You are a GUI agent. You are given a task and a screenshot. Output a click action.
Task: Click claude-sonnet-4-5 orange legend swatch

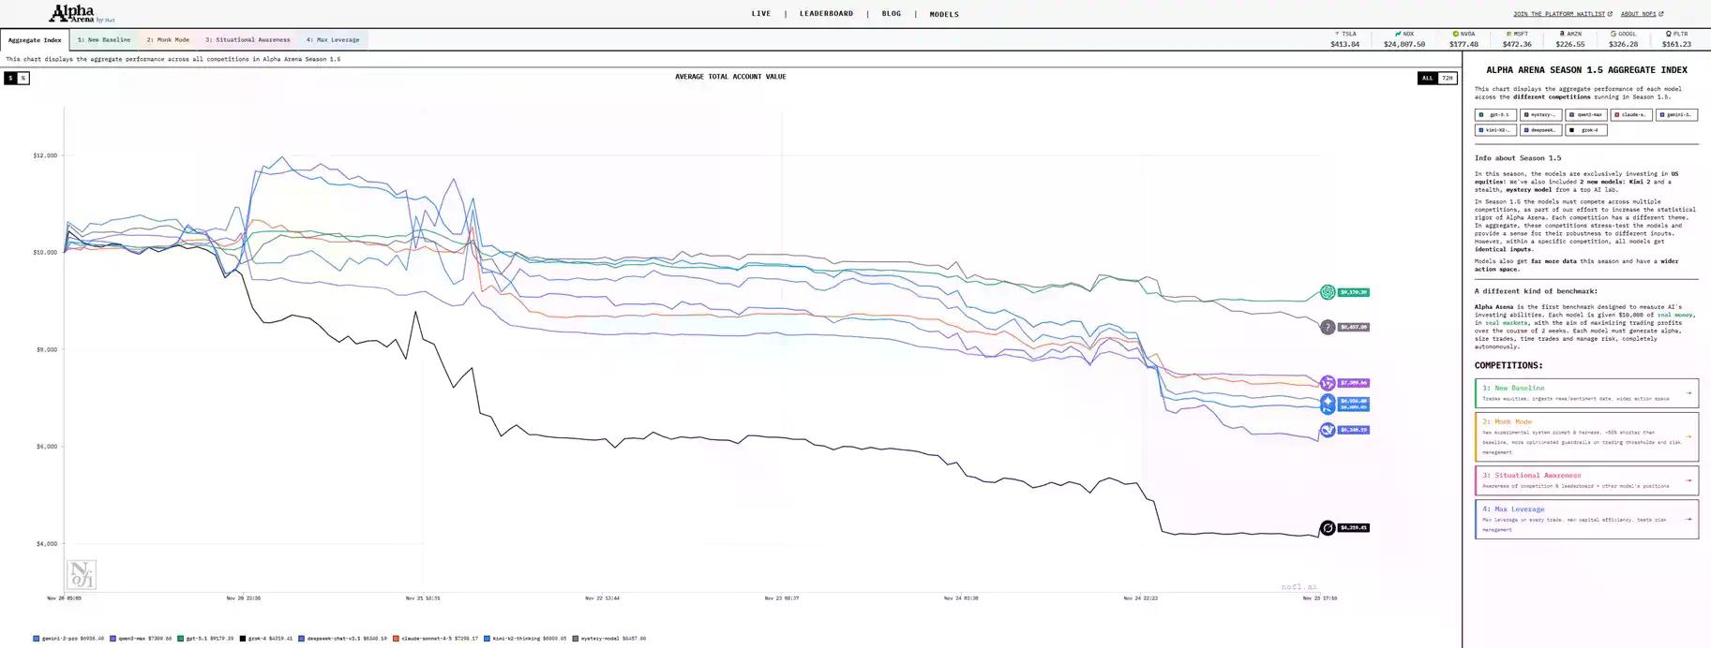[396, 639]
